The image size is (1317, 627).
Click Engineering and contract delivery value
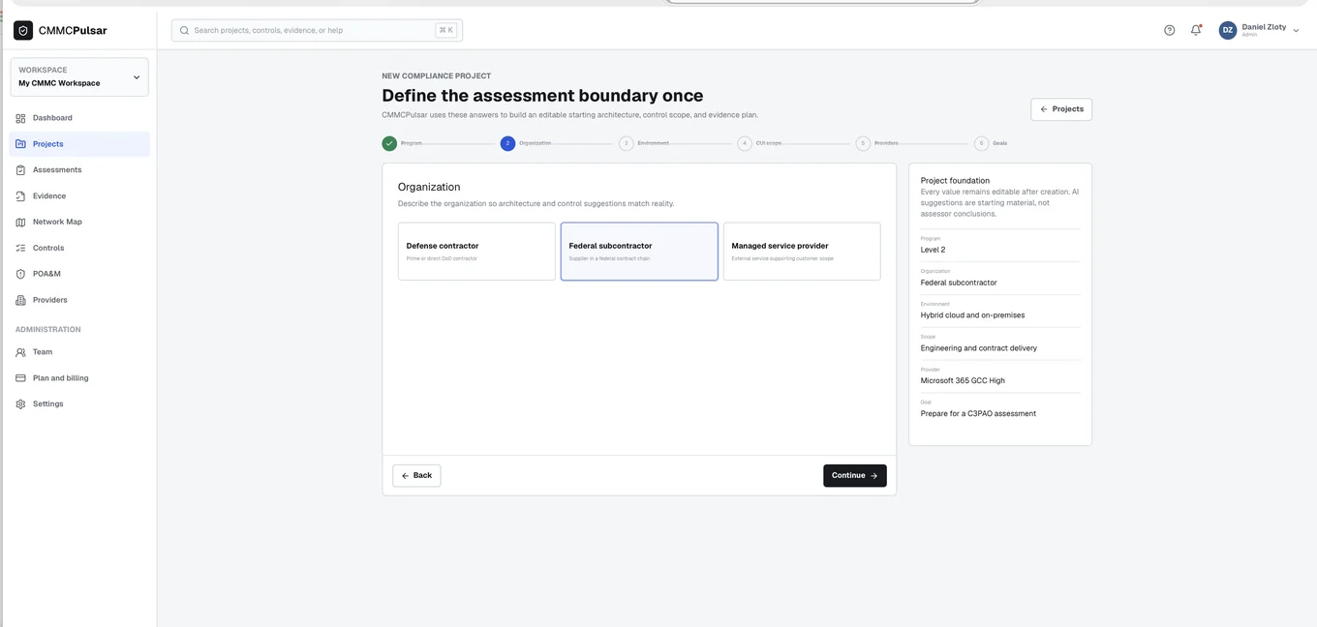[979, 348]
